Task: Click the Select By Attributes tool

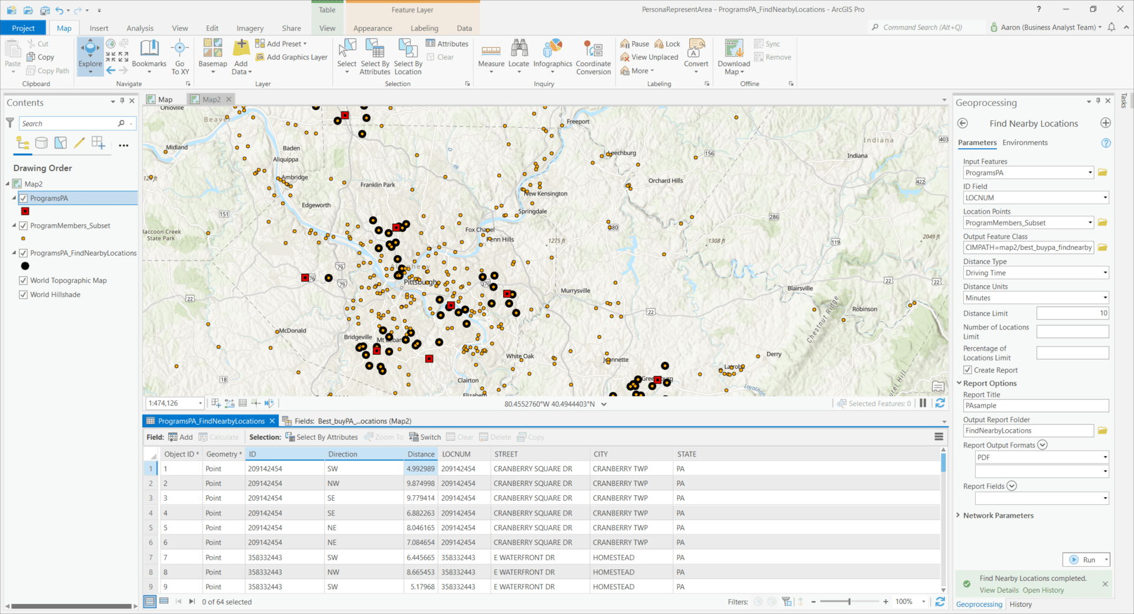Action: coord(374,56)
